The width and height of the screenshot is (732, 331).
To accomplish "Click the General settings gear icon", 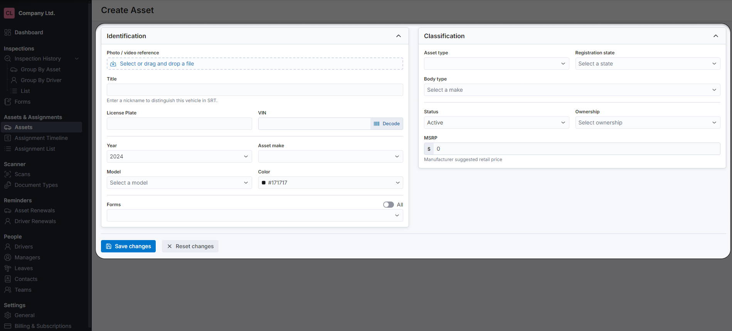I will click(x=8, y=315).
